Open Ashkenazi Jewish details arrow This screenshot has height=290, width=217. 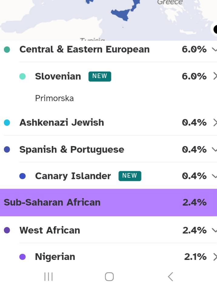tap(215, 122)
